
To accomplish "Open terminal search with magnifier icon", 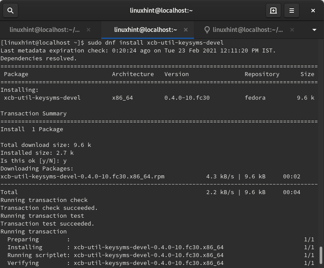I will (11, 10).
